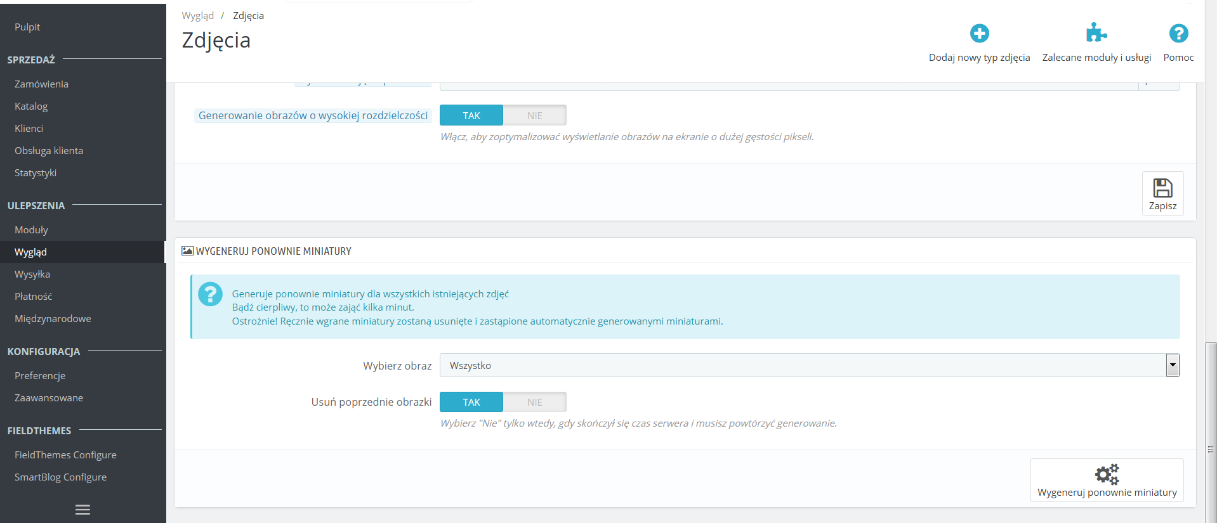Open FieldThemes Configure

coord(65,455)
